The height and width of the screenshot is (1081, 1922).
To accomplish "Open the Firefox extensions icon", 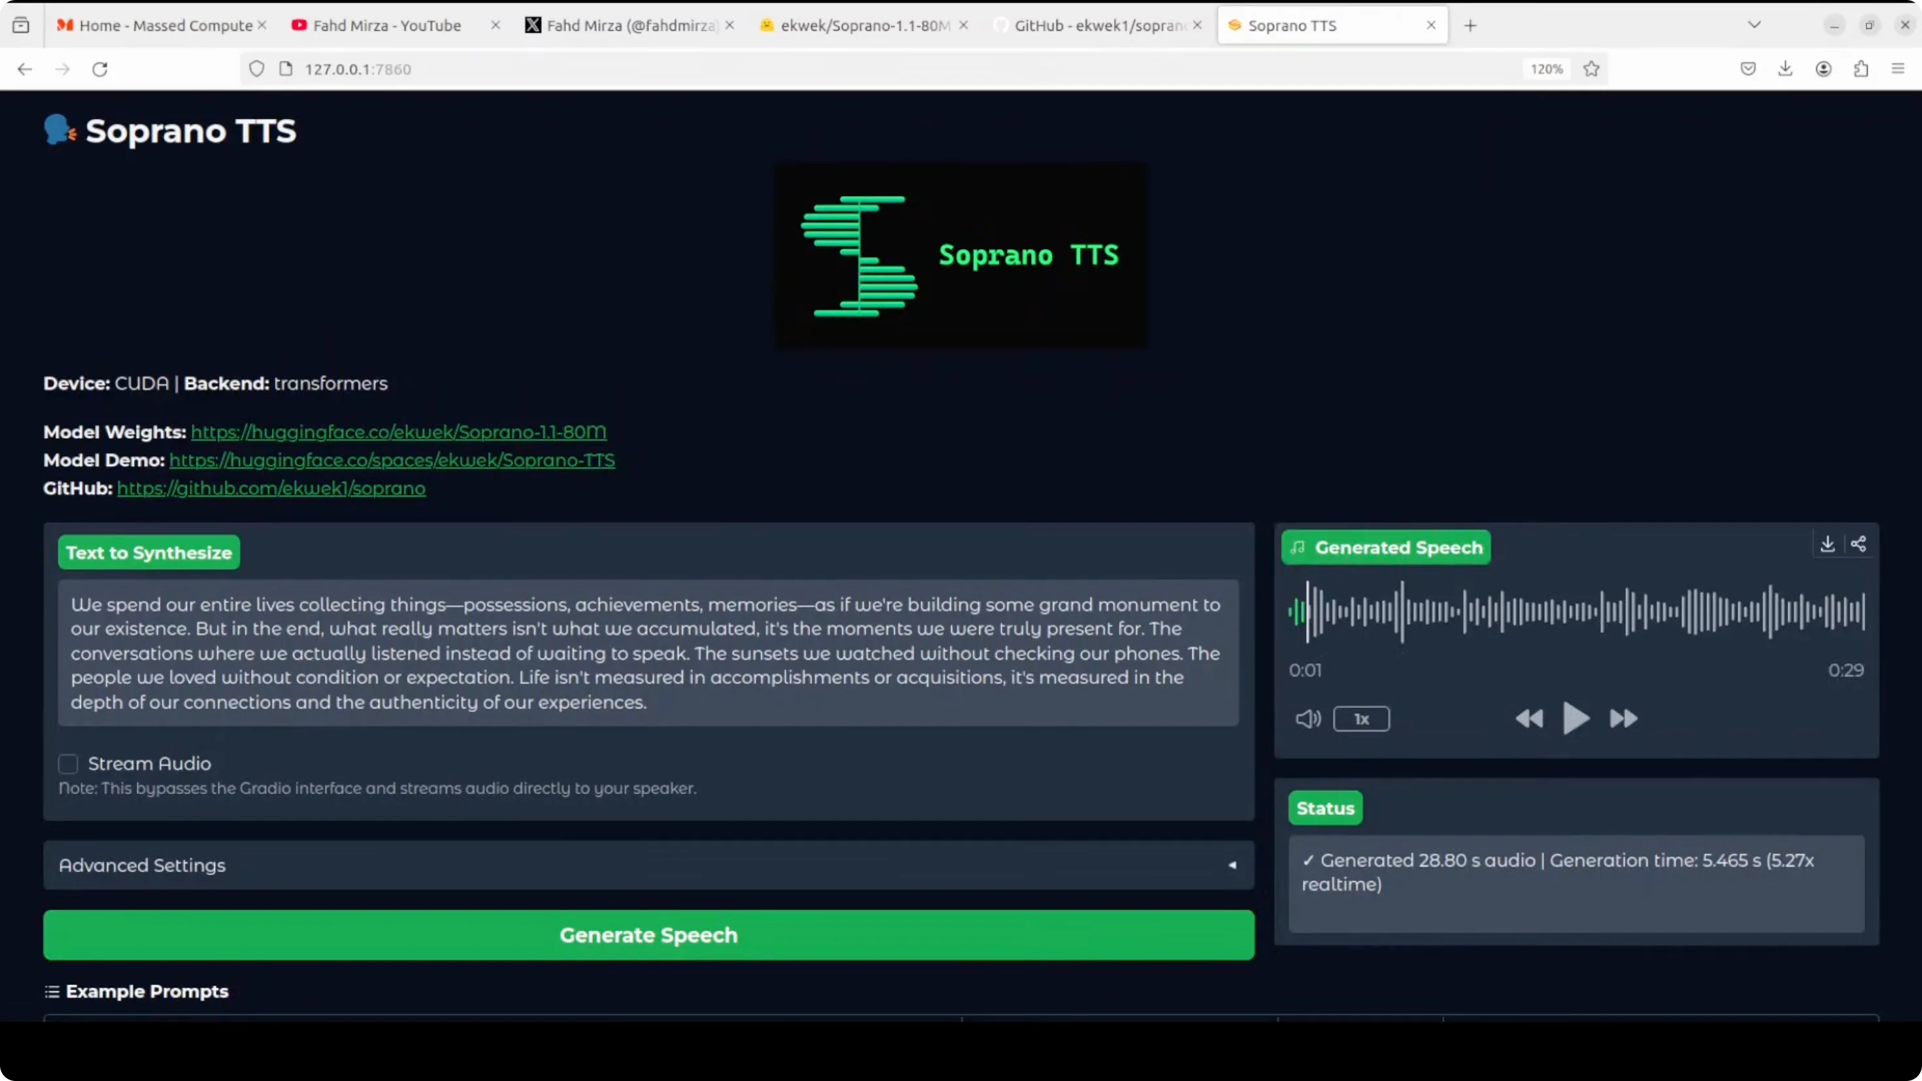I will pyautogui.click(x=1861, y=69).
